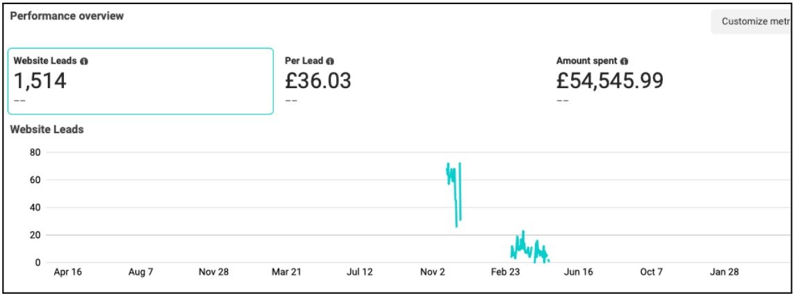Click the Website Leads chart title
This screenshot has width=794, height=296.
(47, 129)
